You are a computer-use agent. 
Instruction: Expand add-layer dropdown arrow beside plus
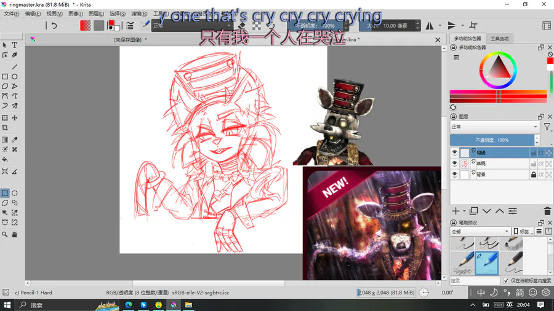point(464,211)
